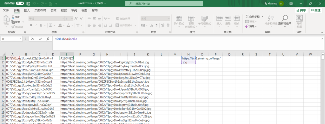
Task: Expand the Name Box dropdown arrow
Action: point(21,38)
